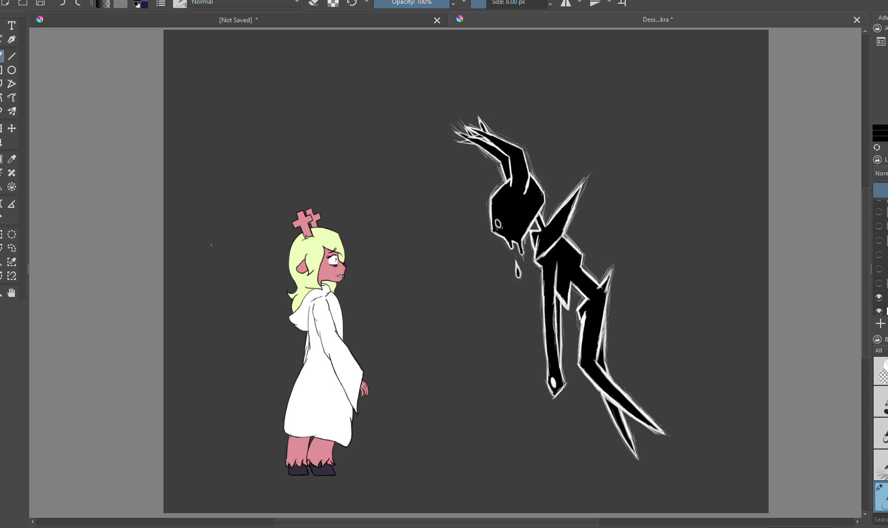Click the Fill Gradients button in toolbar

point(103,3)
